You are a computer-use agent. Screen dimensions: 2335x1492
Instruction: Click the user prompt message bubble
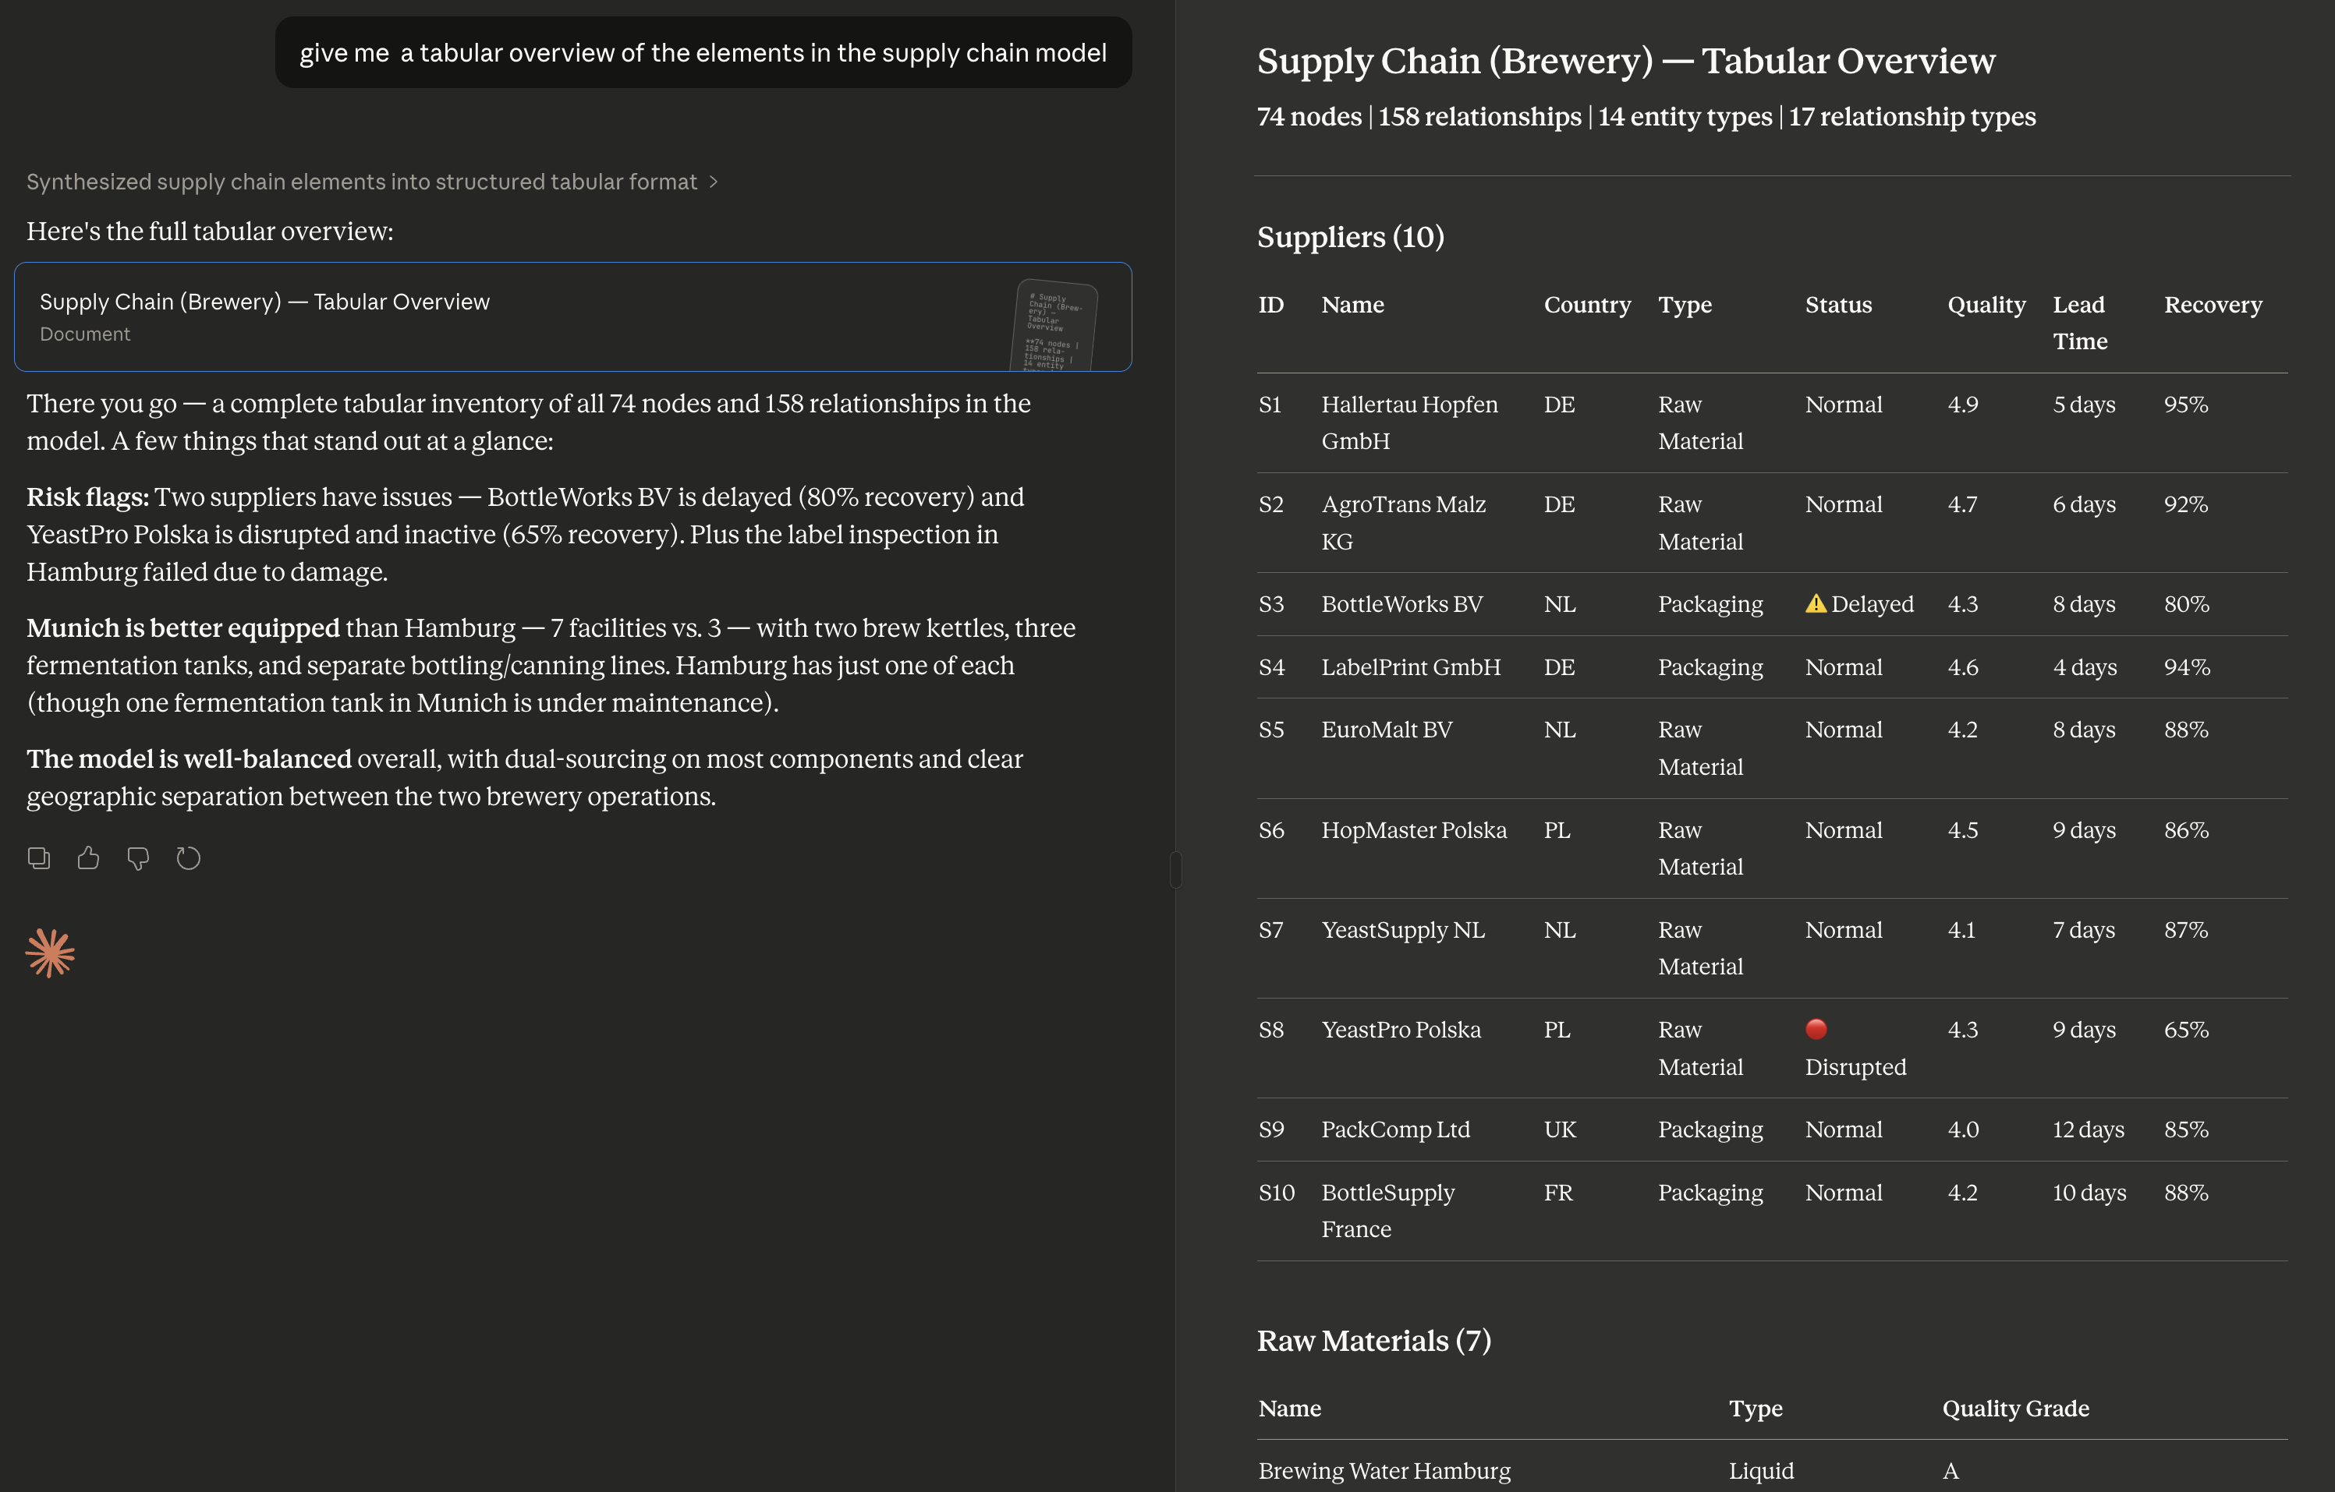(702, 52)
